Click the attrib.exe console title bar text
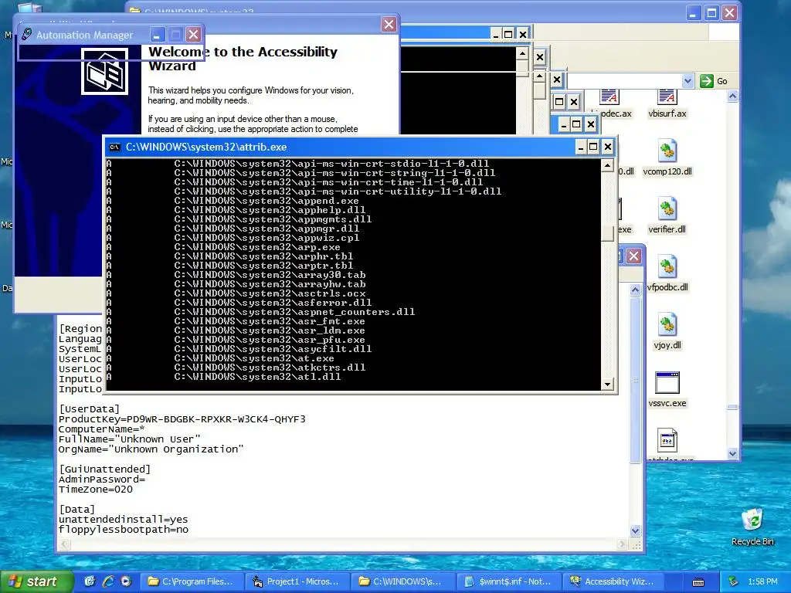This screenshot has height=593, width=791. point(205,147)
